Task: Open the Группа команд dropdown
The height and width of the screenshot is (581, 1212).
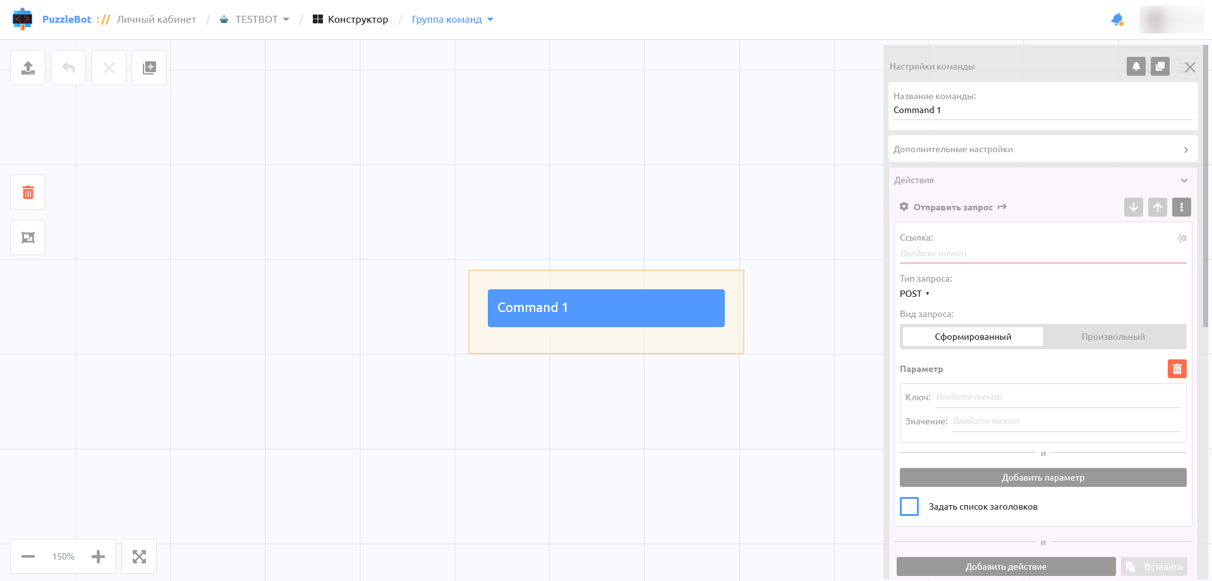Action: tap(452, 20)
